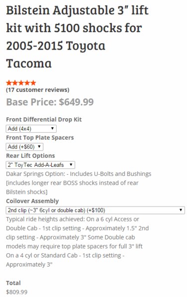
Task: Open the 17 customer reviews link
Action: (x=38, y=90)
